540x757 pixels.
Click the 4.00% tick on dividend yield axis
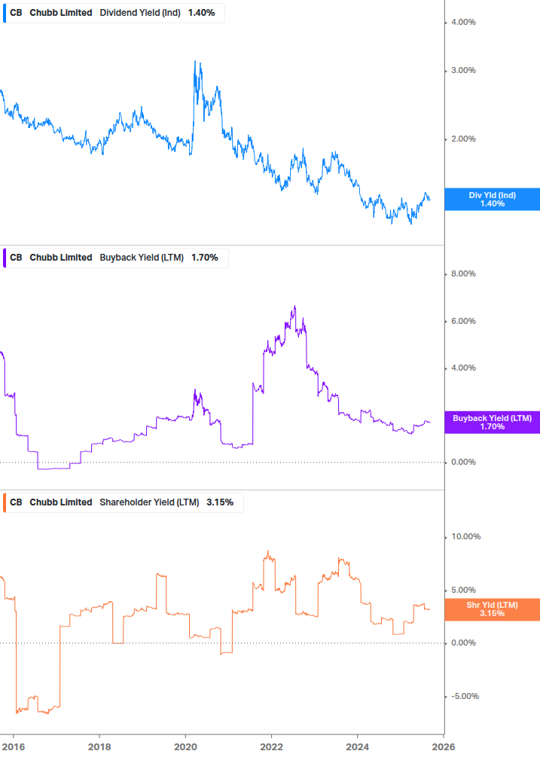point(463,22)
